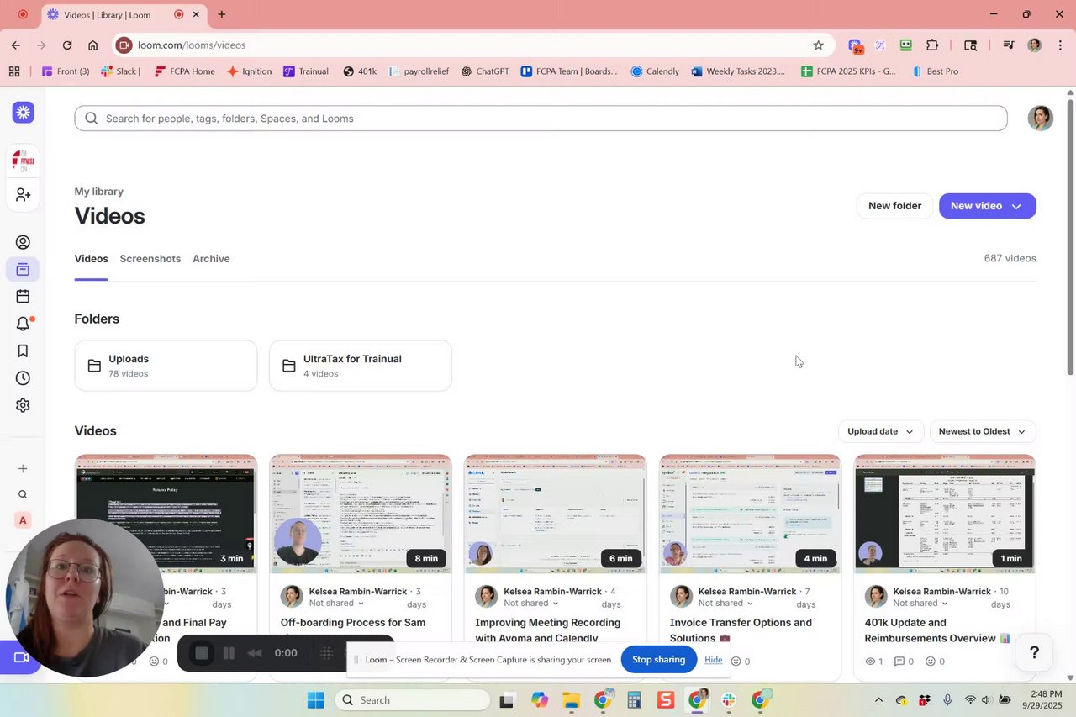Open the 401k Update video thumbnail

pos(945,514)
